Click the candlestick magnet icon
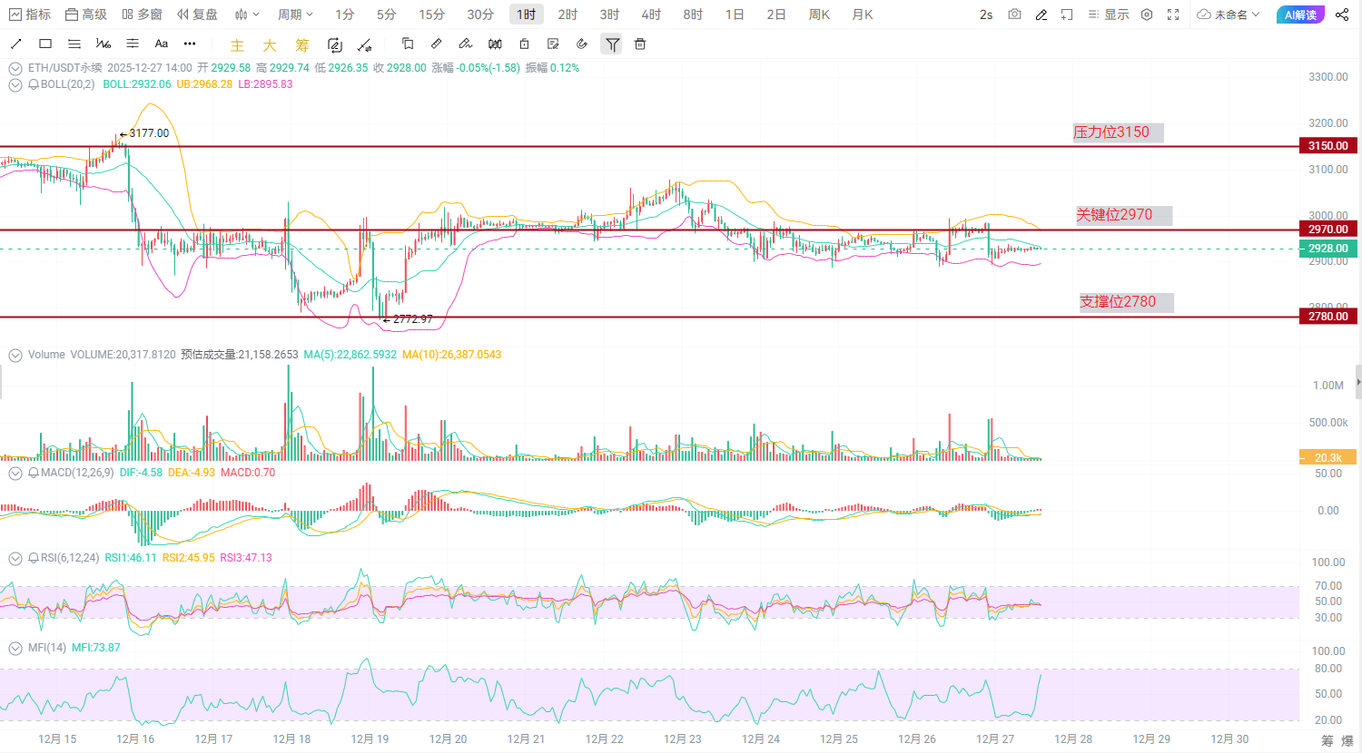 (495, 44)
